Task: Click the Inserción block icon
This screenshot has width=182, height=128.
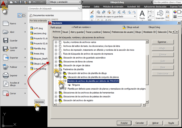Action: click(x=160, y=13)
